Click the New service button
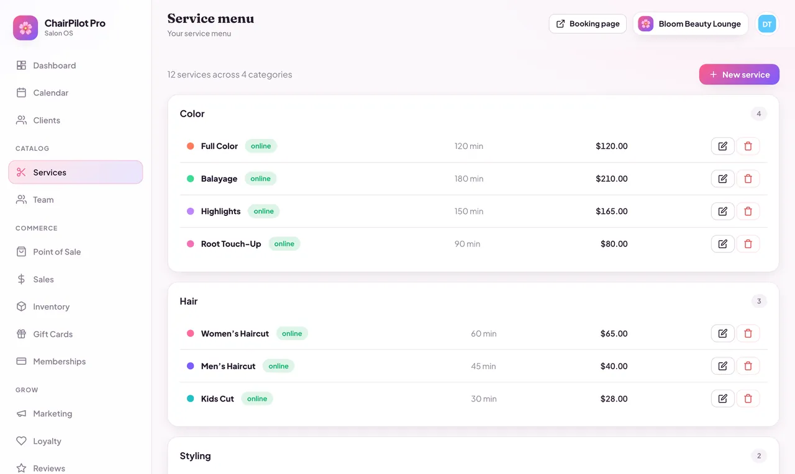The image size is (795, 474). pos(739,74)
